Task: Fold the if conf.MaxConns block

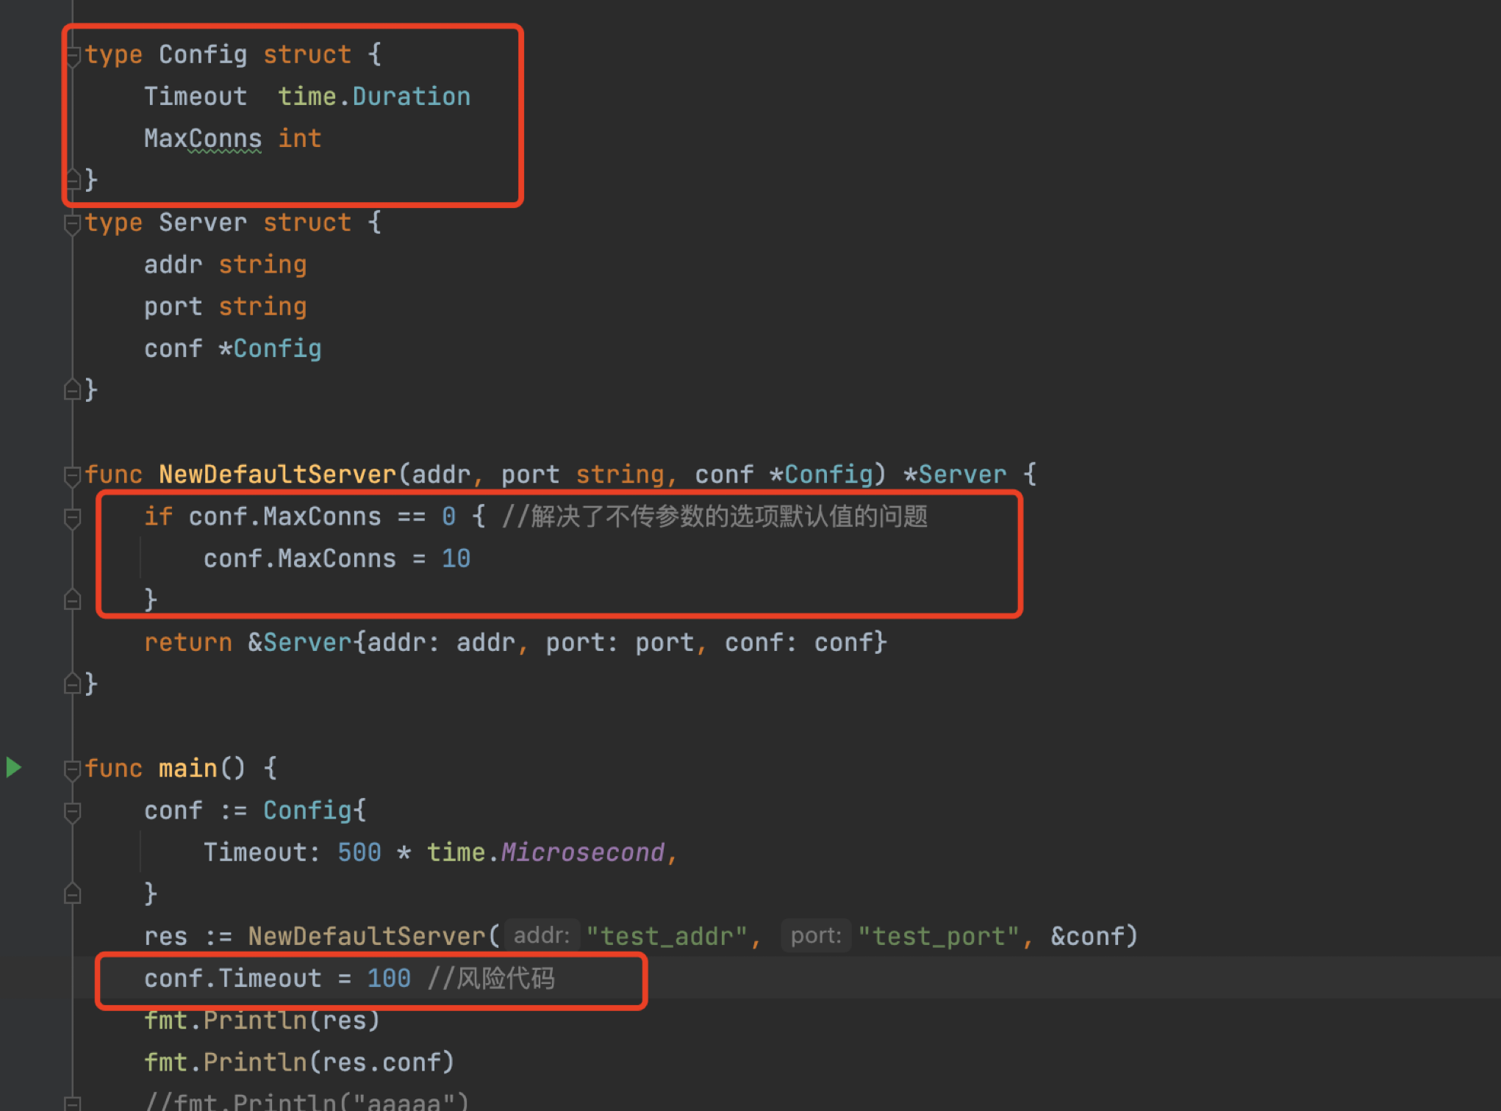Action: [72, 518]
